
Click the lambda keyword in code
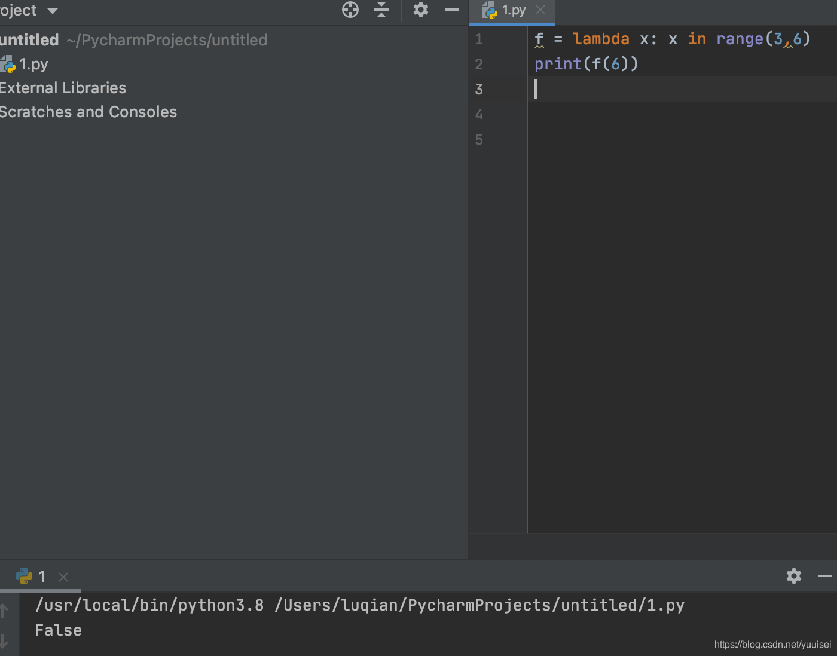[x=601, y=39]
